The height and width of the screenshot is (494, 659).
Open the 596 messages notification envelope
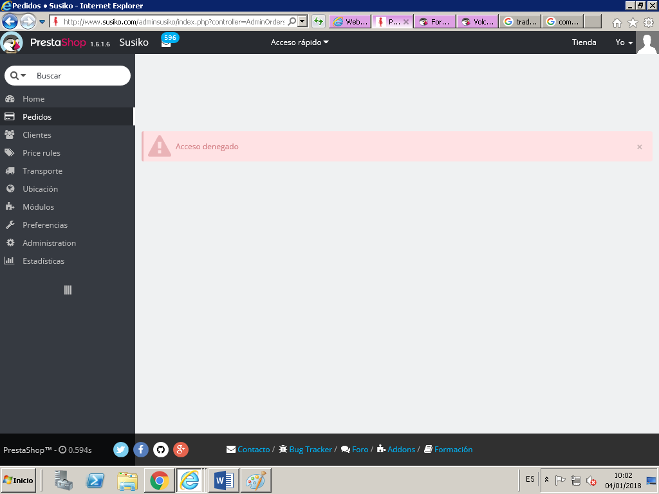(166, 43)
